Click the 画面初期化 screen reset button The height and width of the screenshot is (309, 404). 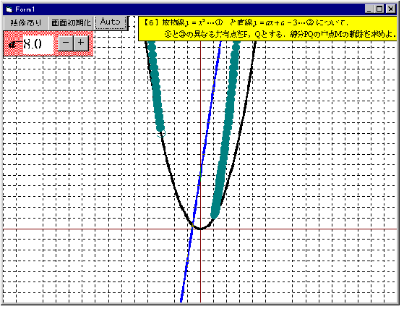click(71, 23)
